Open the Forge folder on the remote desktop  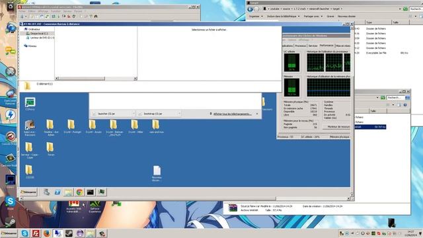coord(50,149)
